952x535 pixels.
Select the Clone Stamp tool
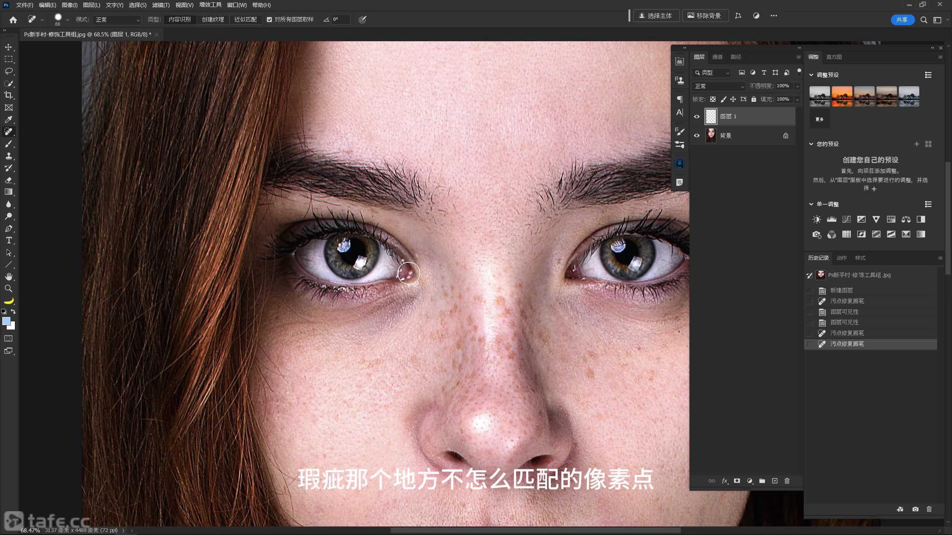pyautogui.click(x=9, y=156)
